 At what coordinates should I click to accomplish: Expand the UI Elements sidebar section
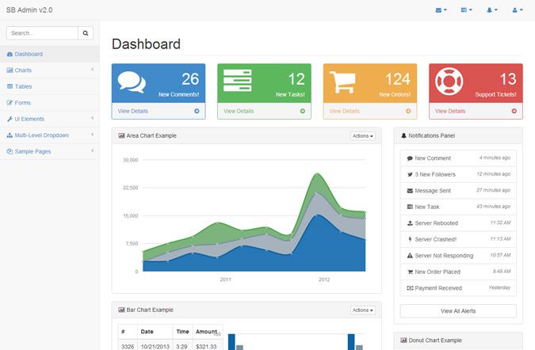[49, 119]
